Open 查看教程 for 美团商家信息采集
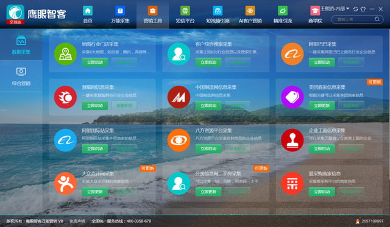Image resolution: width=390 pixels, height=227 pixels. [x=351, y=105]
